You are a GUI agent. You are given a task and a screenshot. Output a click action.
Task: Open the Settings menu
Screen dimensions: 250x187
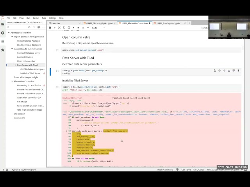click(x=52, y=18)
